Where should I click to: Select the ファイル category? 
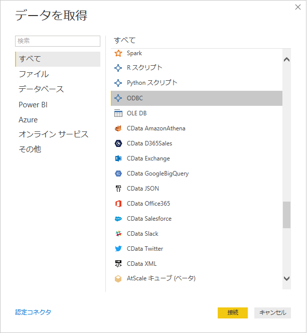click(x=34, y=74)
